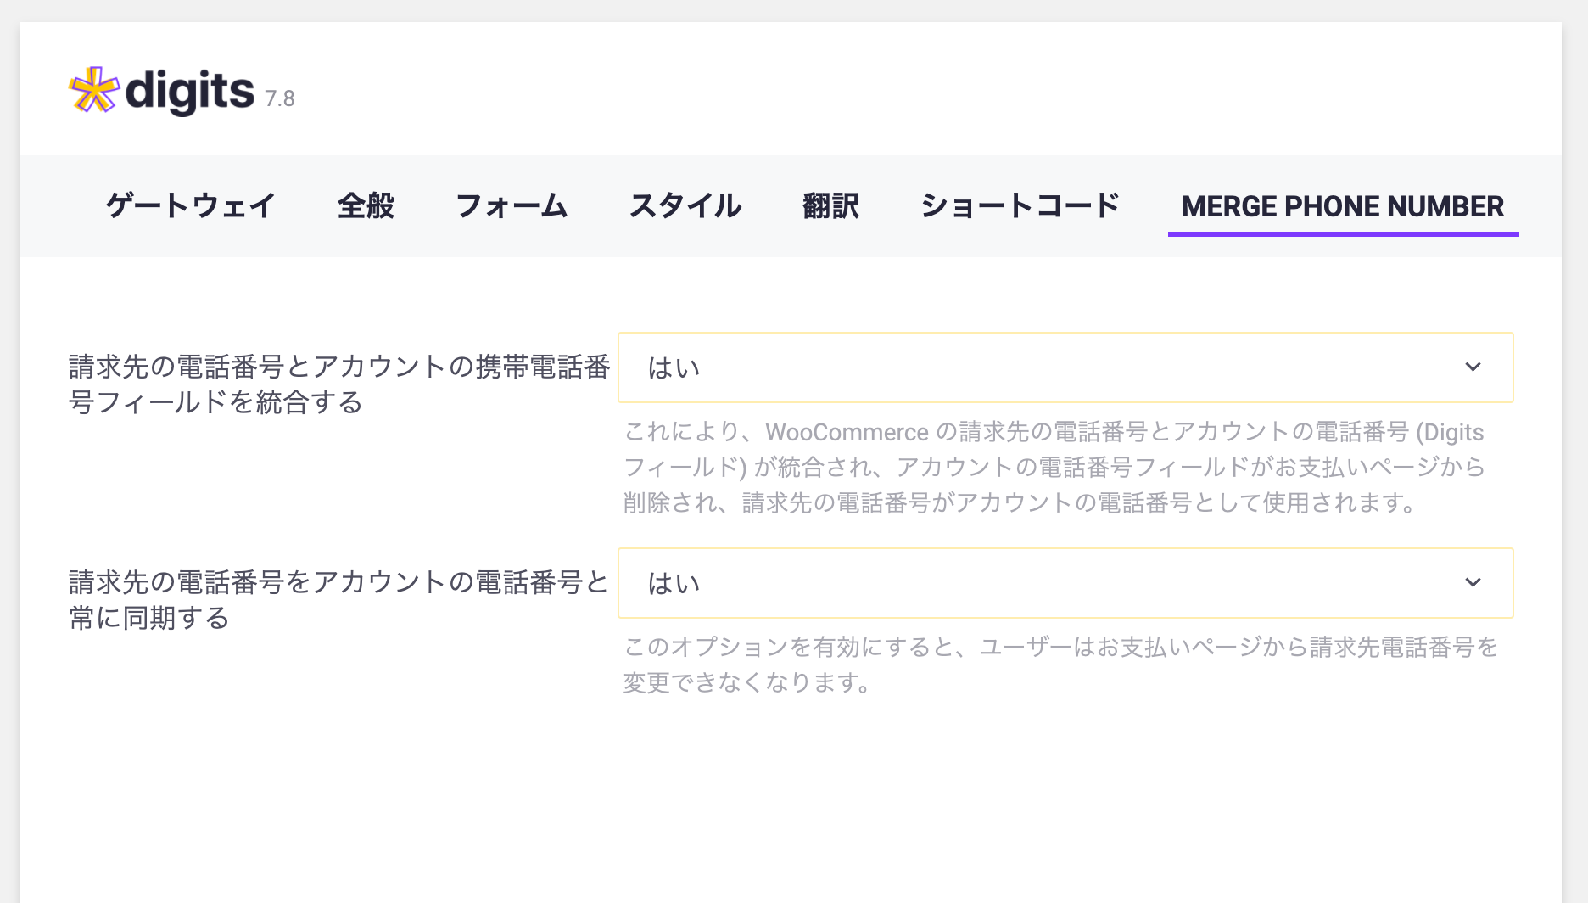Click the WooCommerce help description text
The image size is (1588, 903).
tap(1054, 468)
